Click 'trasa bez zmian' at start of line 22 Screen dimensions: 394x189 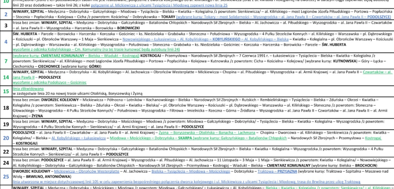pyautogui.click(x=26, y=149)
